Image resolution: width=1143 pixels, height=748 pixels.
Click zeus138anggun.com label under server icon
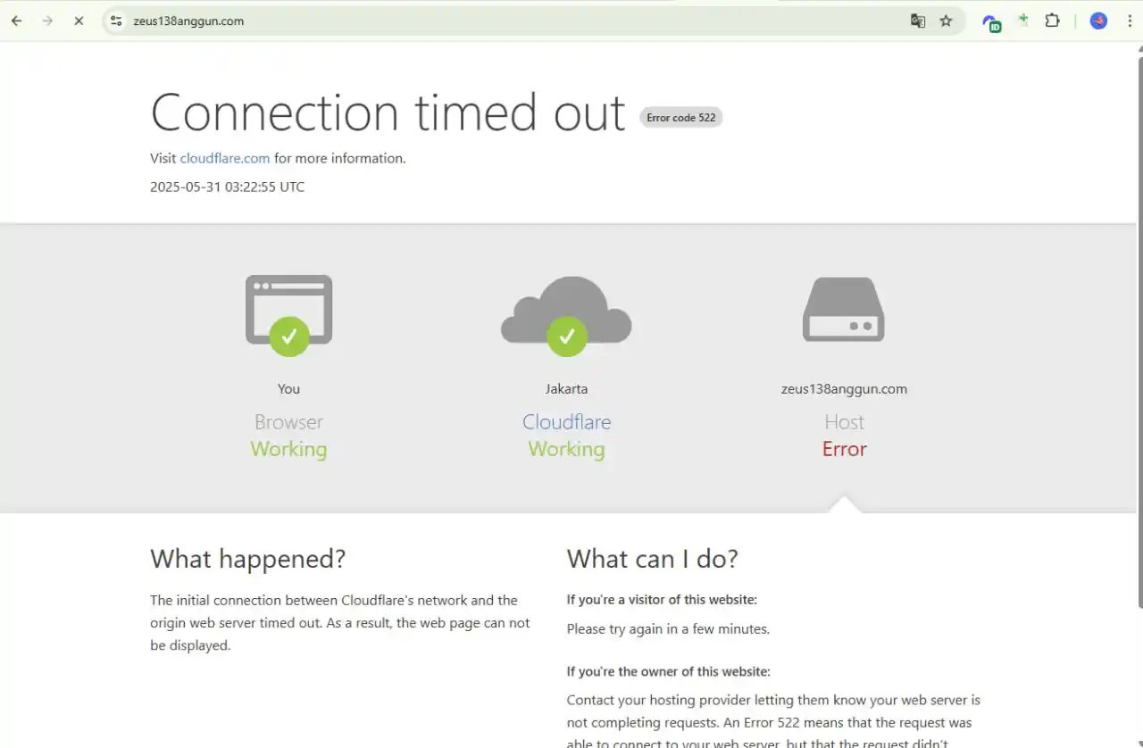(844, 389)
